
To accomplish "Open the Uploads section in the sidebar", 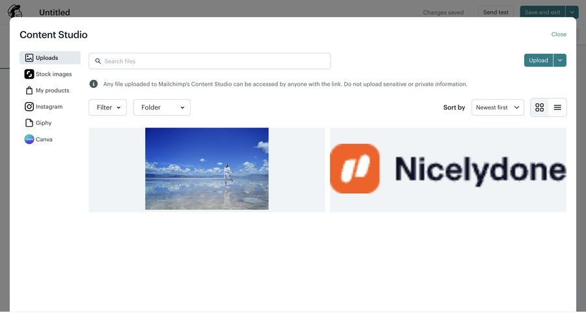I will (49, 58).
